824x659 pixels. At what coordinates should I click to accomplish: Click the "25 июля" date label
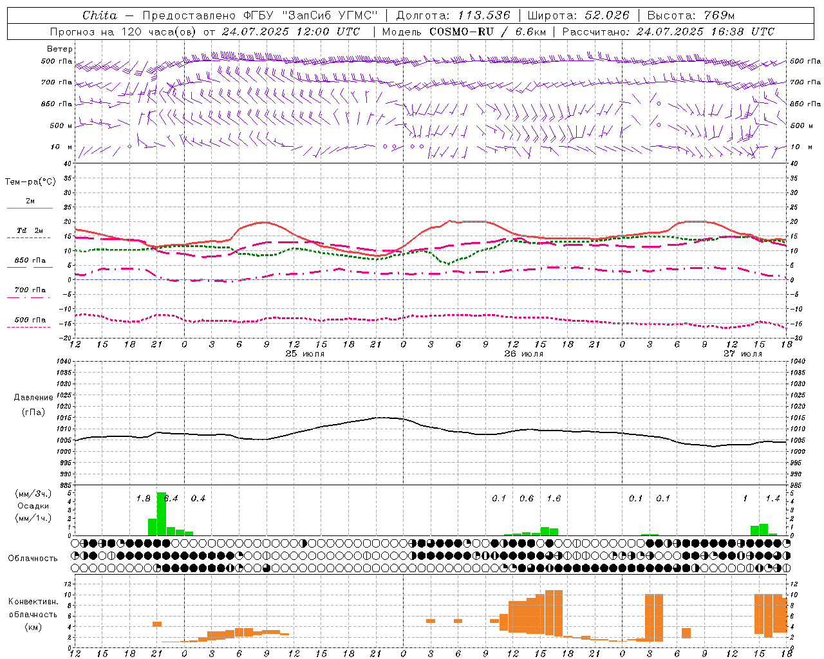tap(305, 354)
